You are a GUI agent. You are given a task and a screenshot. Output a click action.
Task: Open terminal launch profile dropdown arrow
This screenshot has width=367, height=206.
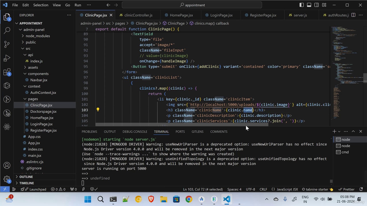click(339, 131)
